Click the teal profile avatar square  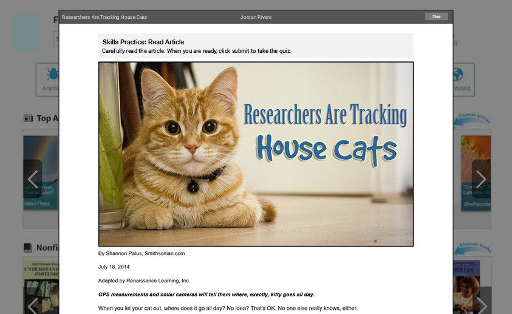coord(26,32)
